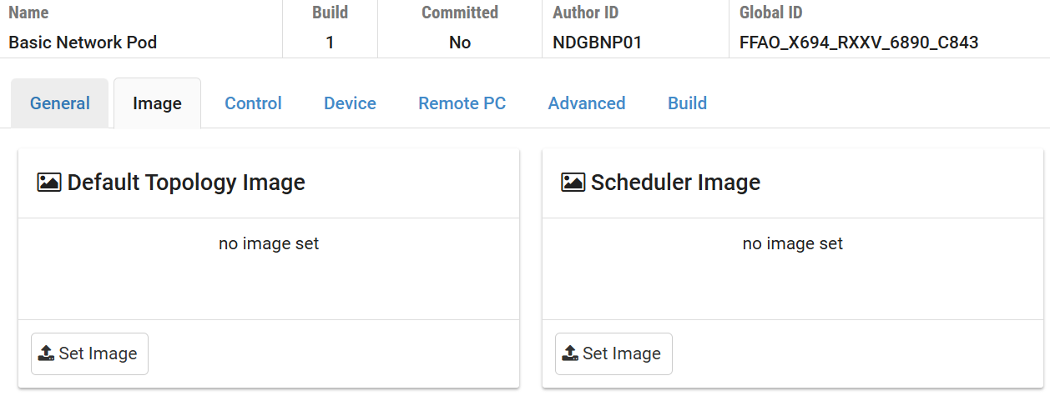Viewport: 1050px width, 406px height.
Task: Click the Author ID value NDGBNP01
Action: click(597, 43)
